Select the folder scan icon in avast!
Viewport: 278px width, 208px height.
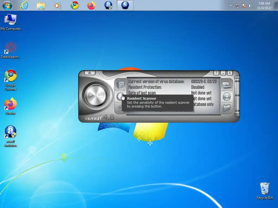(227, 108)
